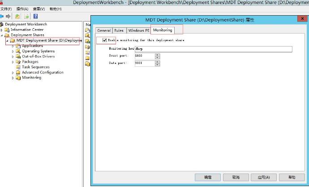Click the Data port field showing 9801
Screen dimensions: 309x187
pos(145,64)
